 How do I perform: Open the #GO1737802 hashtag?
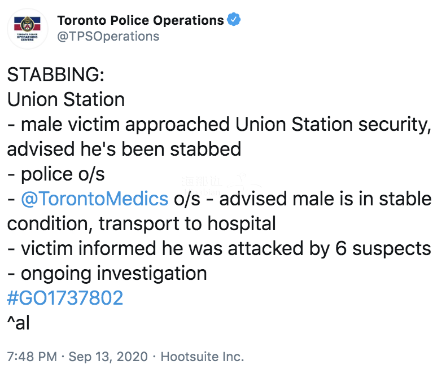[x=65, y=298]
